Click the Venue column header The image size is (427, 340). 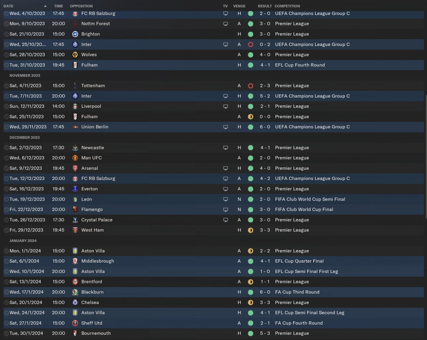239,6
